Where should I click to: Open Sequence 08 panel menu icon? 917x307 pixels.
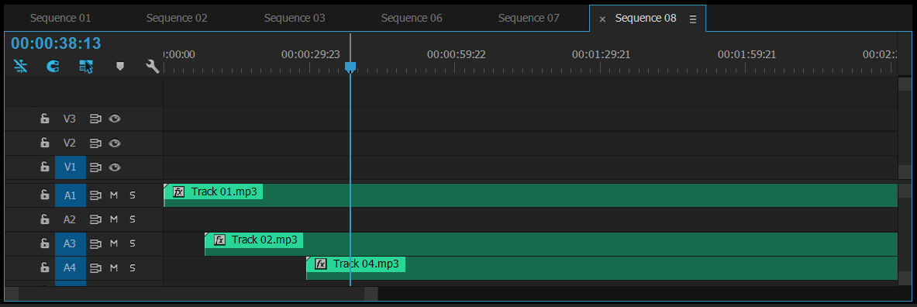[693, 19]
